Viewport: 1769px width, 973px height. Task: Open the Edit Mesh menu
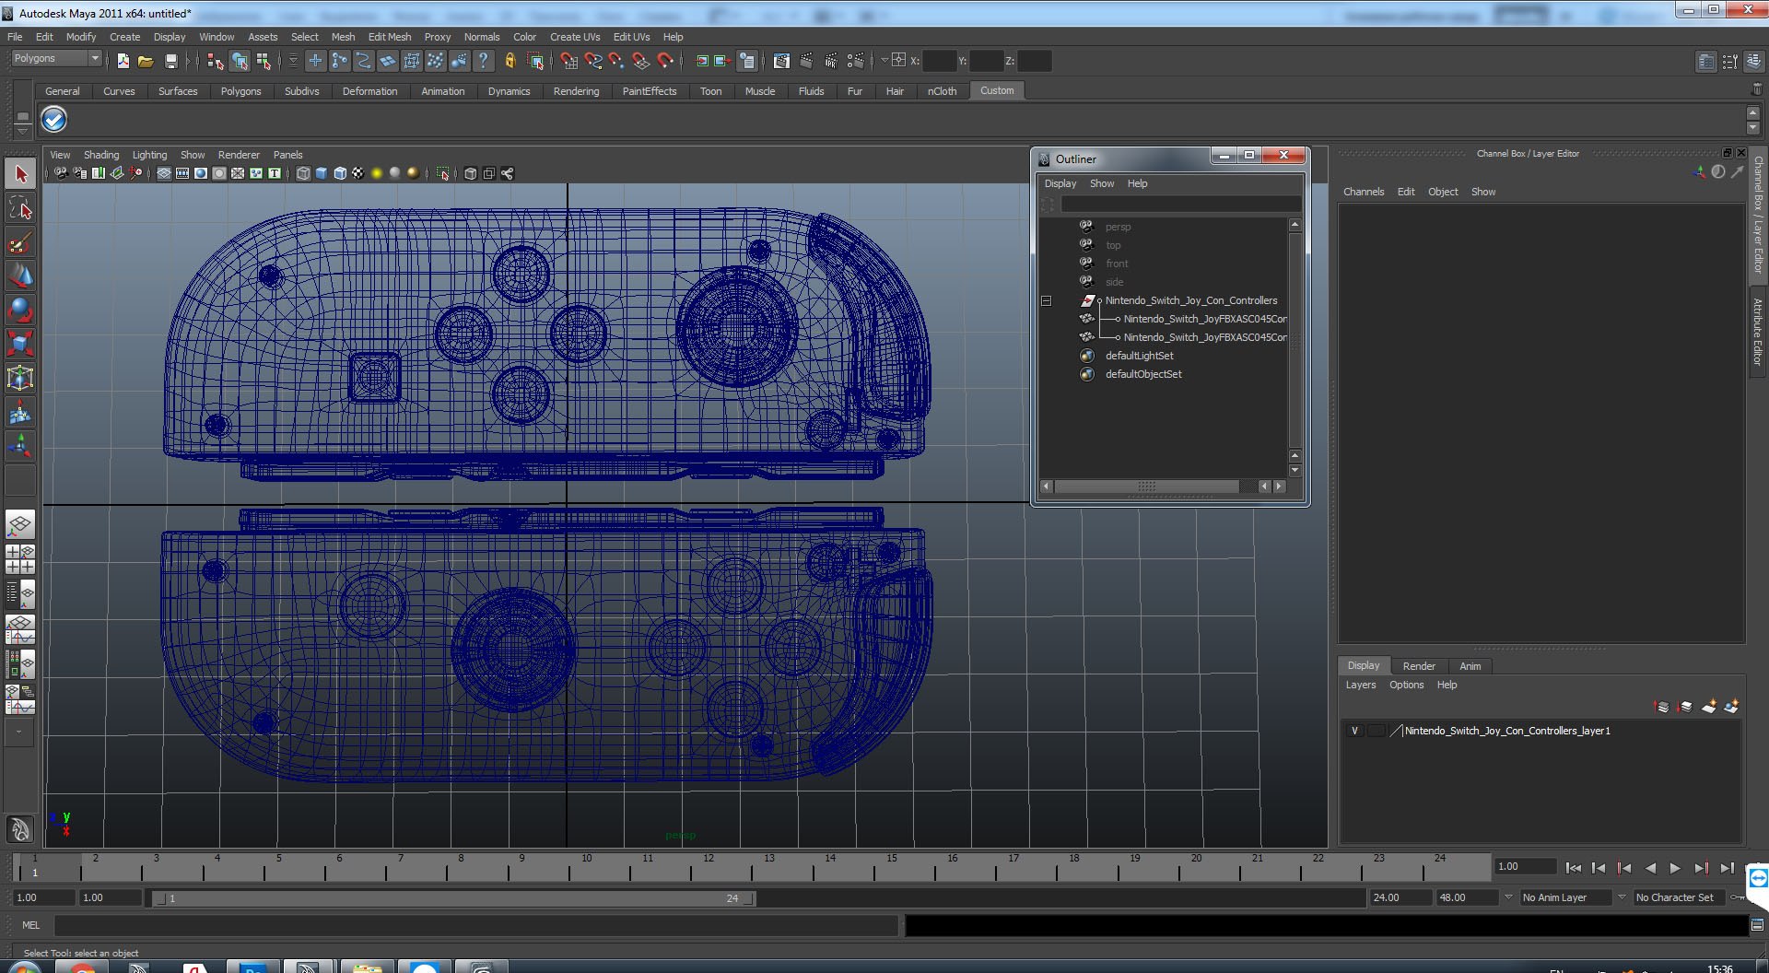click(x=389, y=37)
